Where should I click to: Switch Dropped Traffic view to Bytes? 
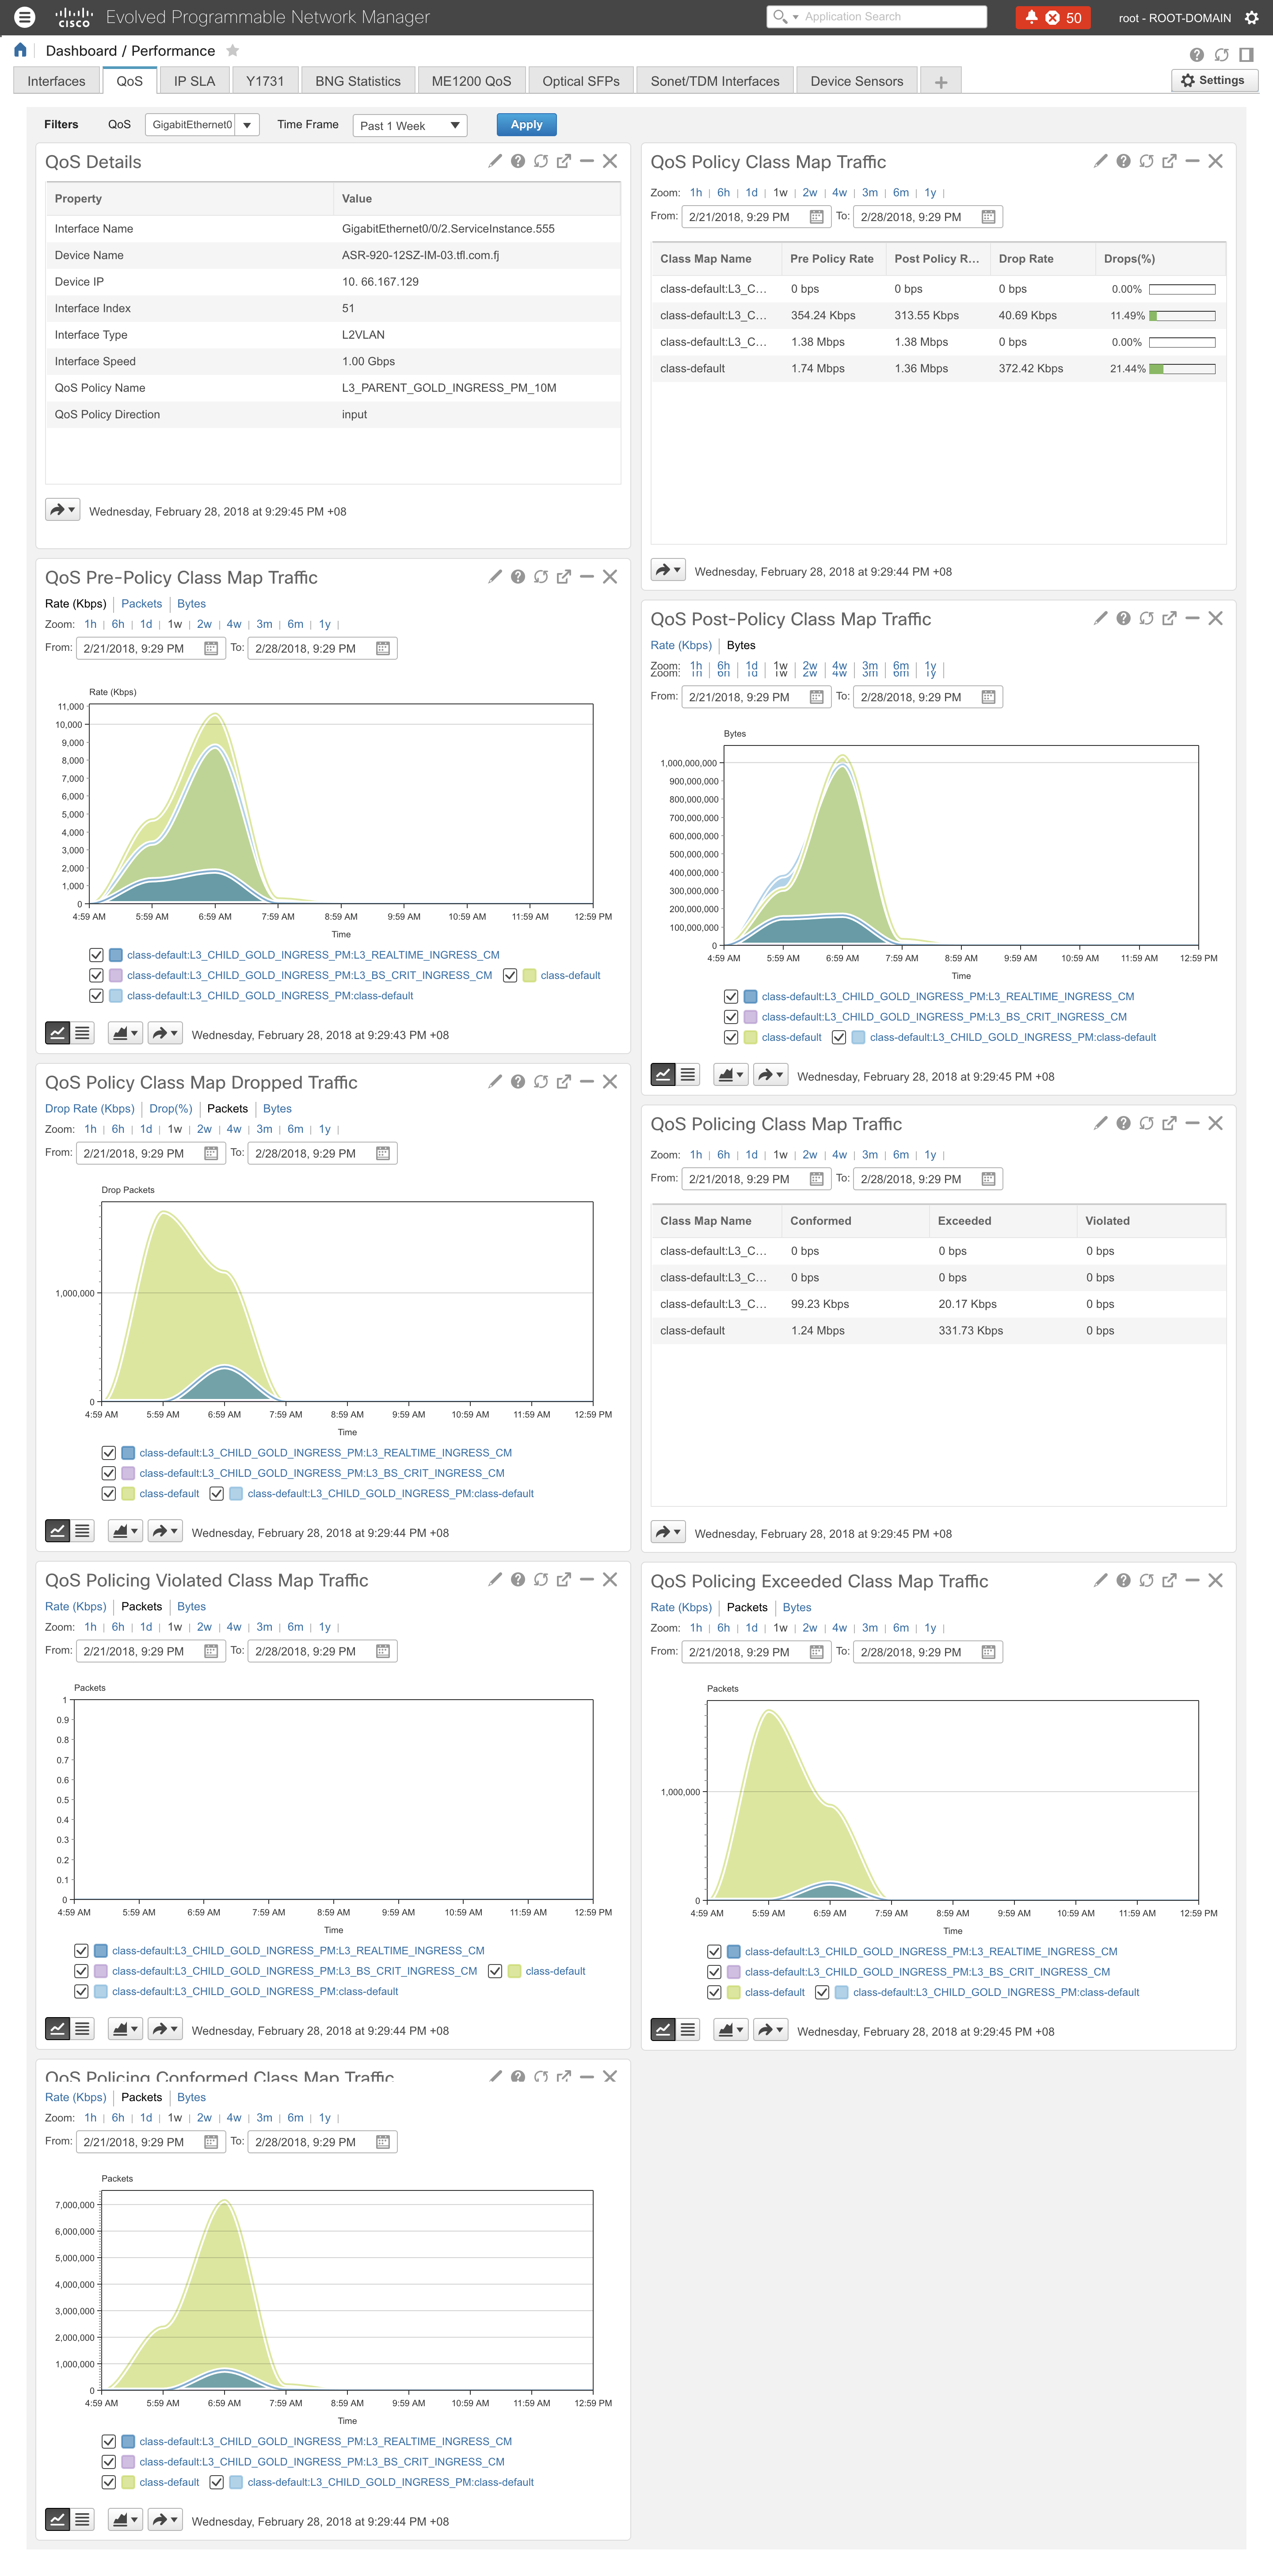tap(277, 1108)
